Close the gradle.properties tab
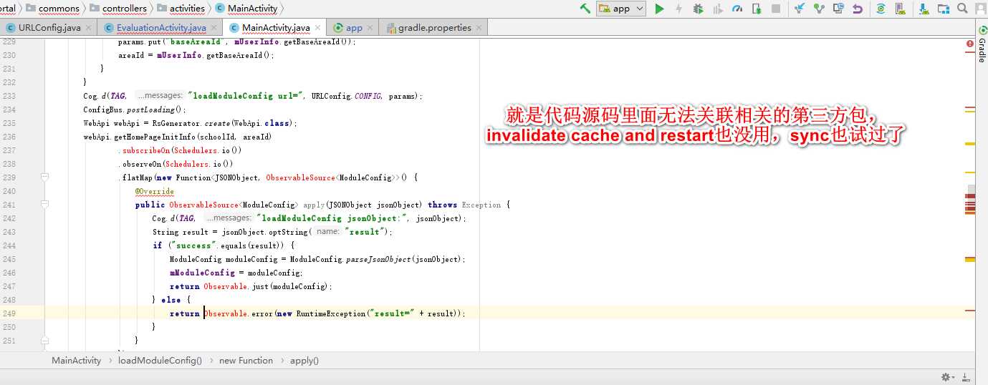This screenshot has width=988, height=385. tap(479, 28)
